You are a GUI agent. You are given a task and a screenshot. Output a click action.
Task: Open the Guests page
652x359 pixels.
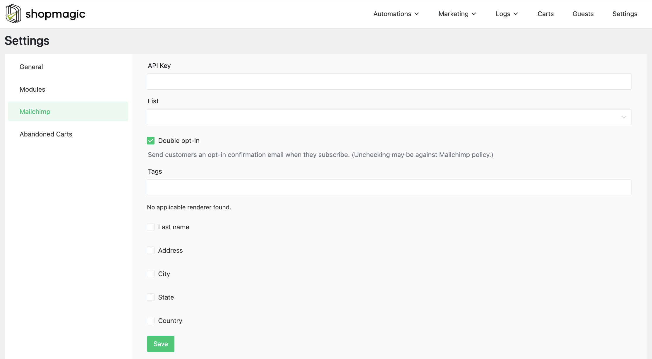pos(583,14)
